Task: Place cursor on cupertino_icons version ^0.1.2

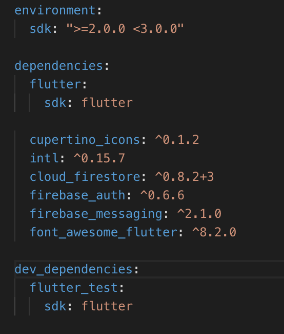Action: pos(177,140)
